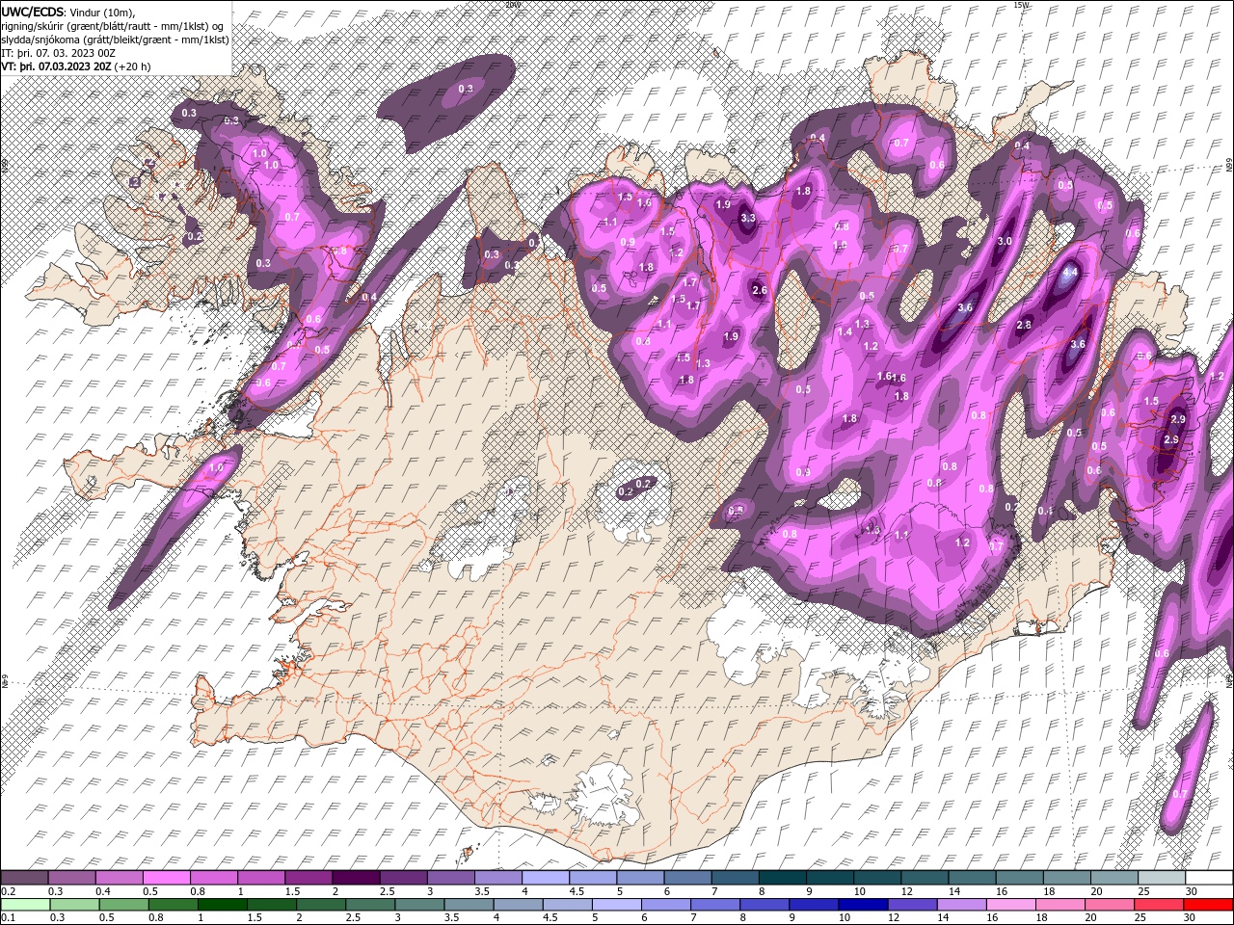Screen dimensions: 1234x925
Task: Click the '0.2' label under the top legend
Action: click(x=8, y=891)
